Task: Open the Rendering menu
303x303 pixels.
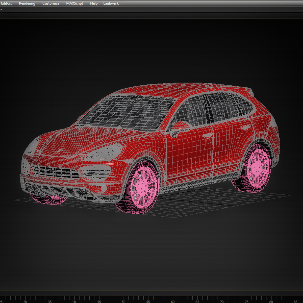Action: click(x=27, y=3)
